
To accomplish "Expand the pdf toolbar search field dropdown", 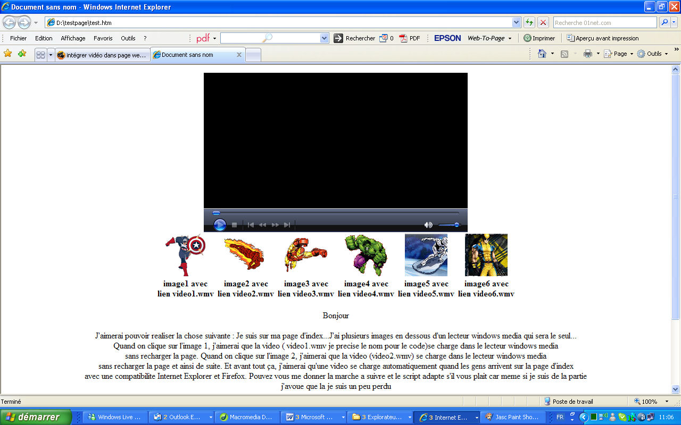I will 325,38.
